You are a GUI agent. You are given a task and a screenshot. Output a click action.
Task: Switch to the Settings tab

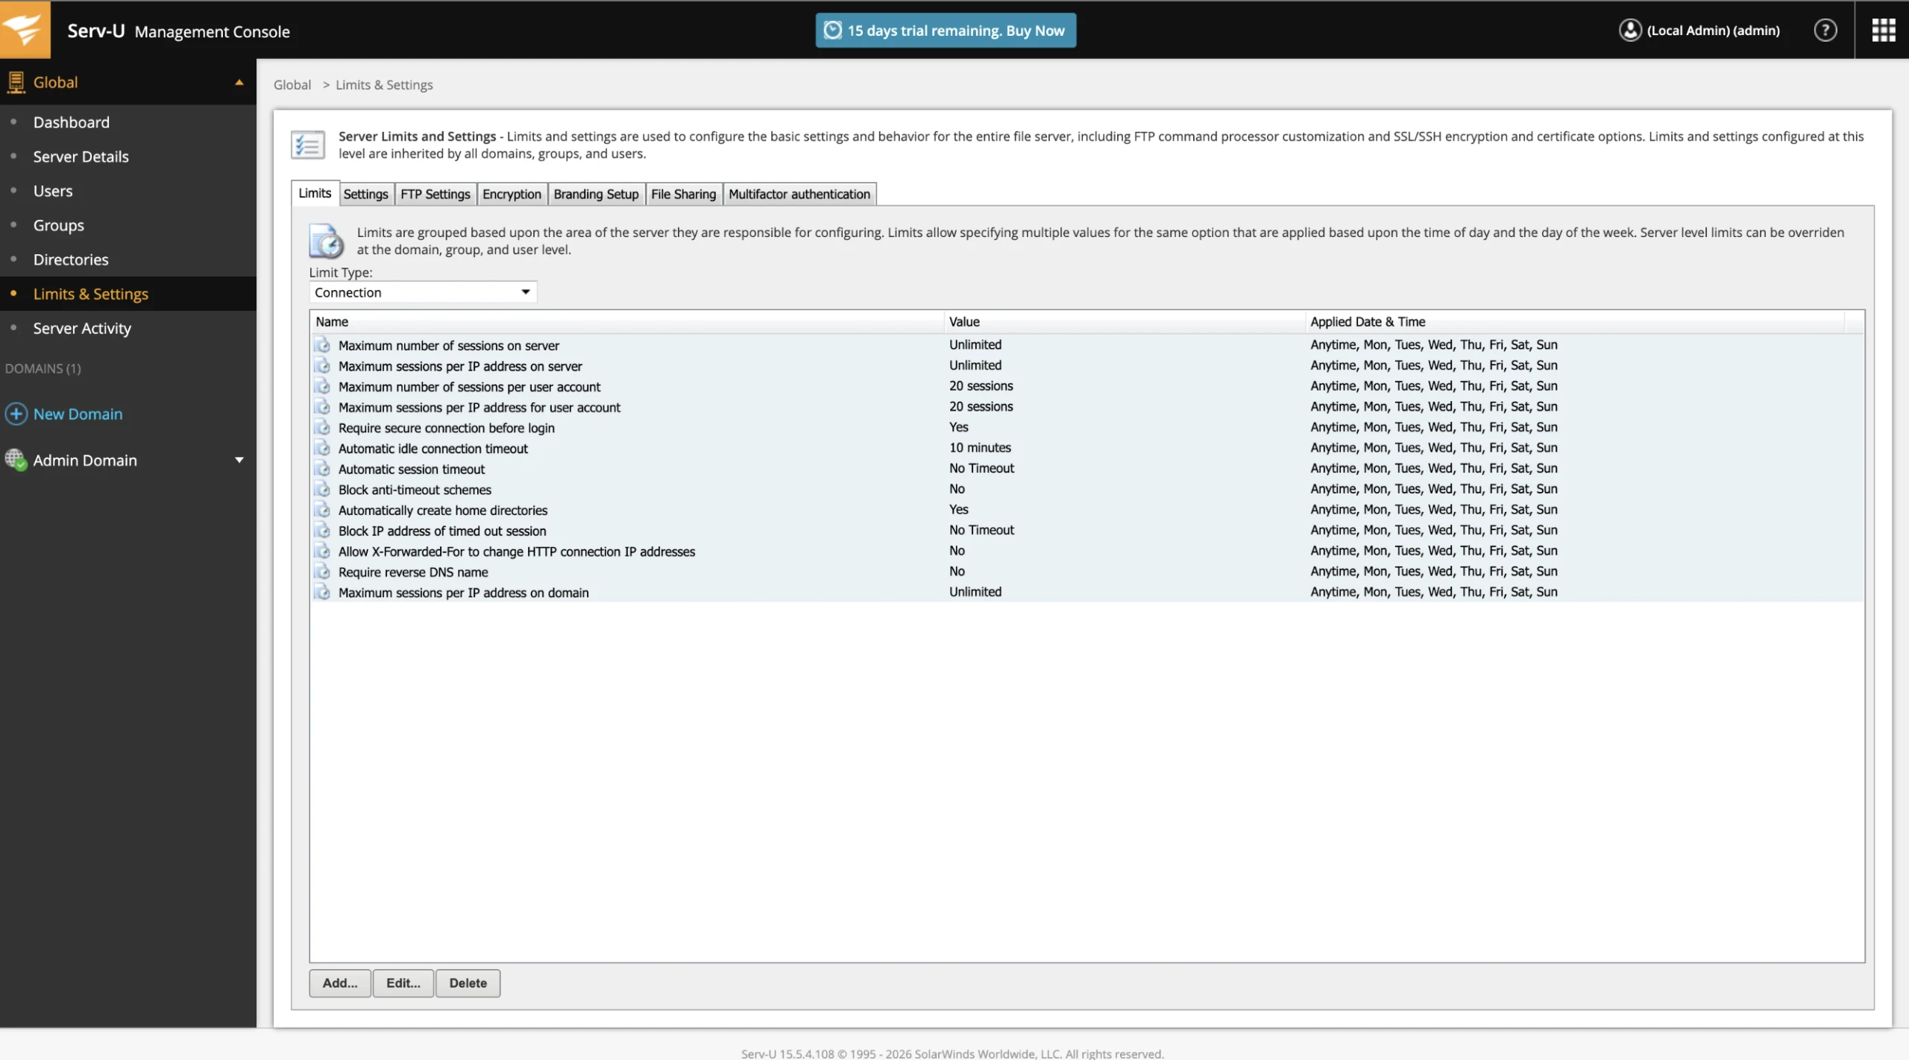365,194
